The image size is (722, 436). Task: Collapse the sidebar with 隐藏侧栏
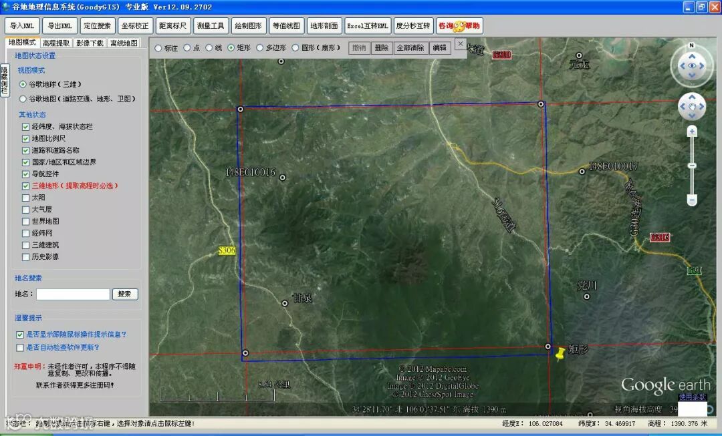click(5, 80)
